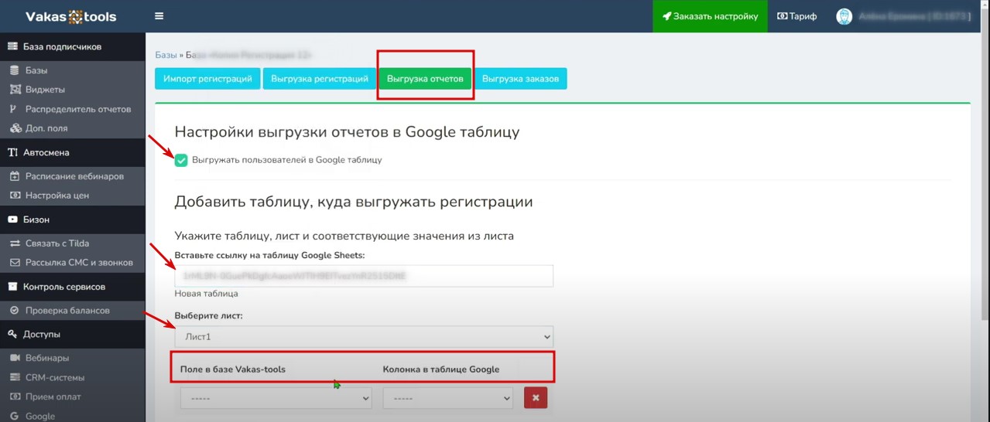The width and height of the screenshot is (990, 422).
Task: Delete field mapping row with red X
Action: 536,398
